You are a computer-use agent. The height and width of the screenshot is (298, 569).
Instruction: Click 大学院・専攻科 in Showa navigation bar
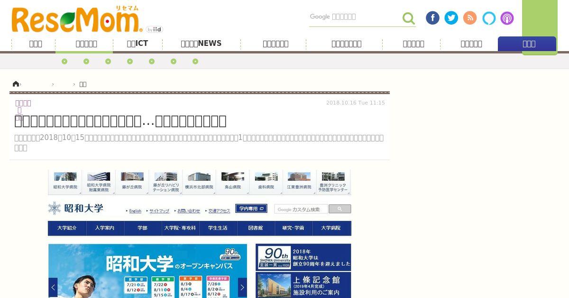180,228
